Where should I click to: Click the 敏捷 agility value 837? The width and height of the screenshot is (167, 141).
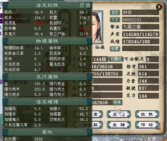coord(148,88)
